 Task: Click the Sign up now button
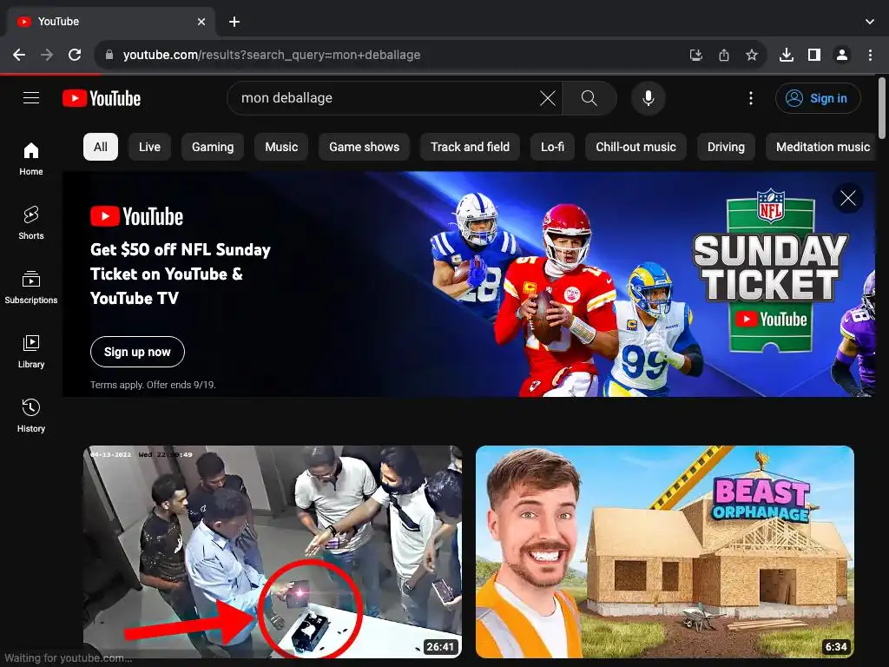(x=137, y=352)
